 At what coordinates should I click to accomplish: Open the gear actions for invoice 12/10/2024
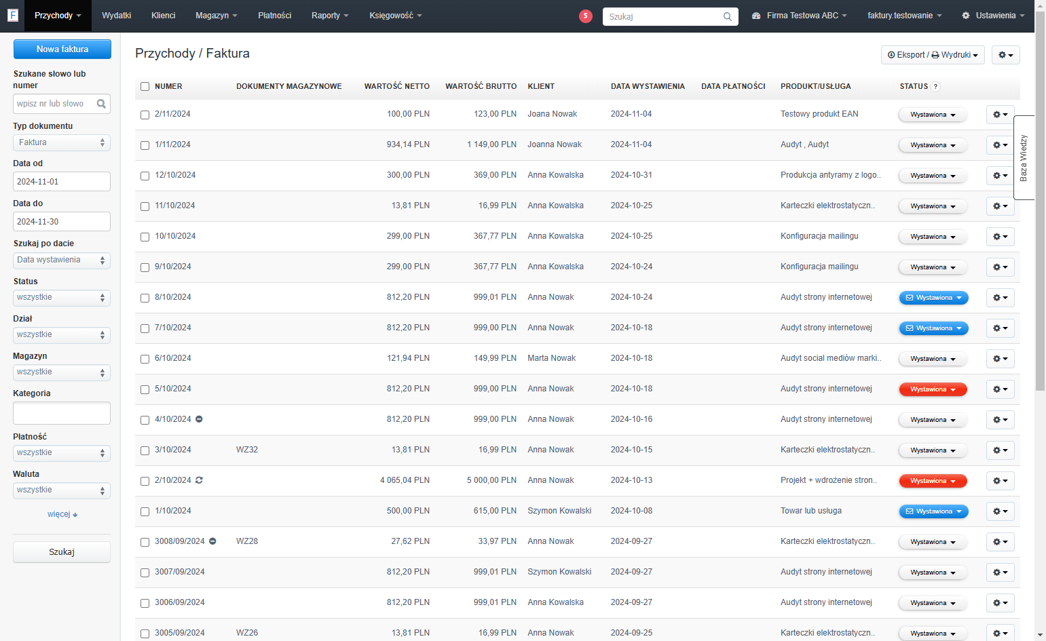point(1000,176)
